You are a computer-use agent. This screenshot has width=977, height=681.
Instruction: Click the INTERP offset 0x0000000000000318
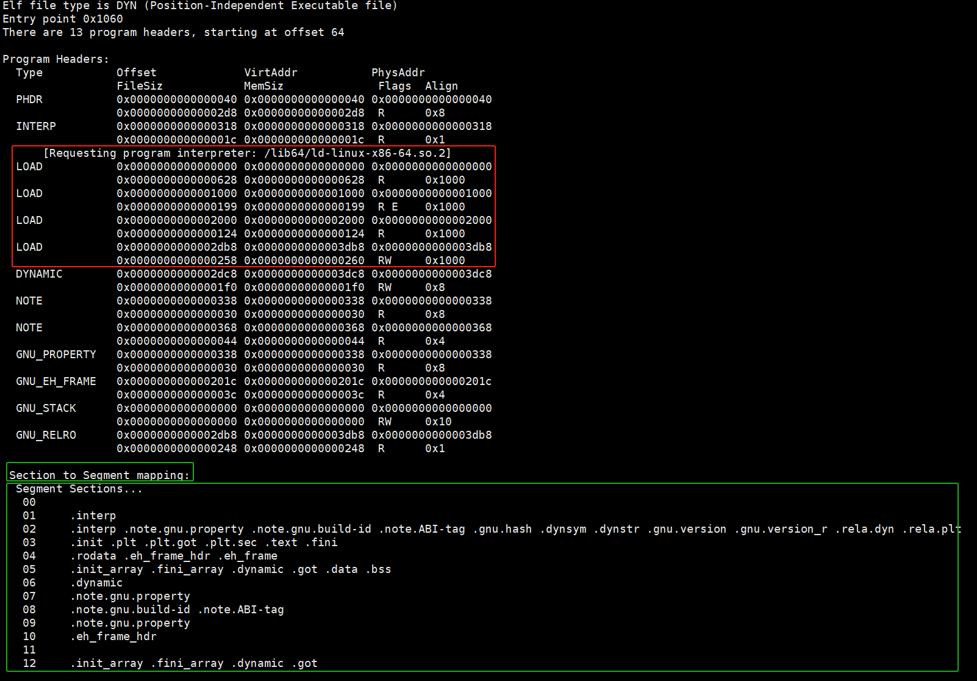click(x=177, y=126)
